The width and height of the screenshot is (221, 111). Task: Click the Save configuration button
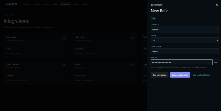(x=180, y=75)
